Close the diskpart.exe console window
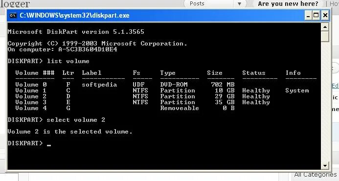The height and width of the screenshot is (181, 339). coord(325,15)
